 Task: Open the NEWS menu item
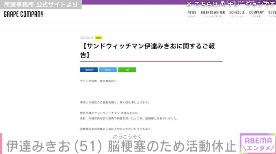(x=191, y=14)
